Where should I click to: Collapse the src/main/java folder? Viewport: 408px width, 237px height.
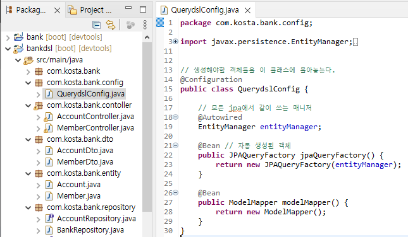point(18,60)
